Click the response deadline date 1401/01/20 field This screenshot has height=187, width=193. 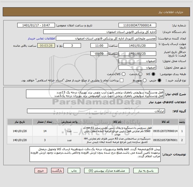tap(137, 45)
